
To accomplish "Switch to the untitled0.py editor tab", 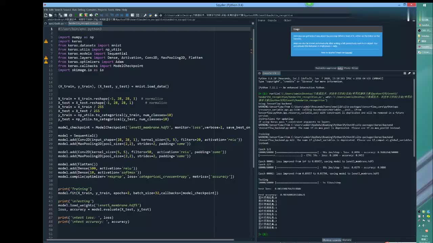I will click(x=56, y=24).
